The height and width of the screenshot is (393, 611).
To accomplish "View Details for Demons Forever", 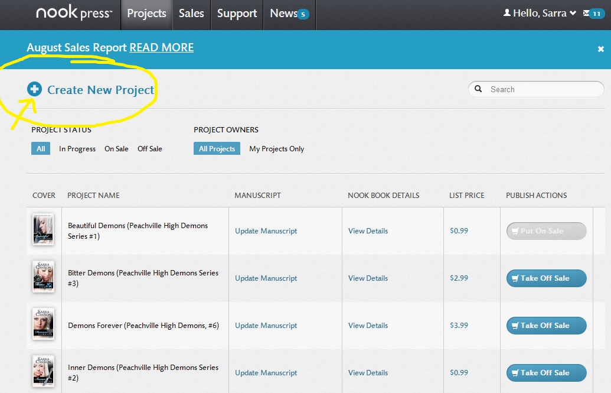I will pos(368,326).
